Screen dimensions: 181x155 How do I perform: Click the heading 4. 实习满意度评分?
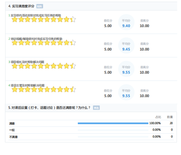[x=22, y=6]
